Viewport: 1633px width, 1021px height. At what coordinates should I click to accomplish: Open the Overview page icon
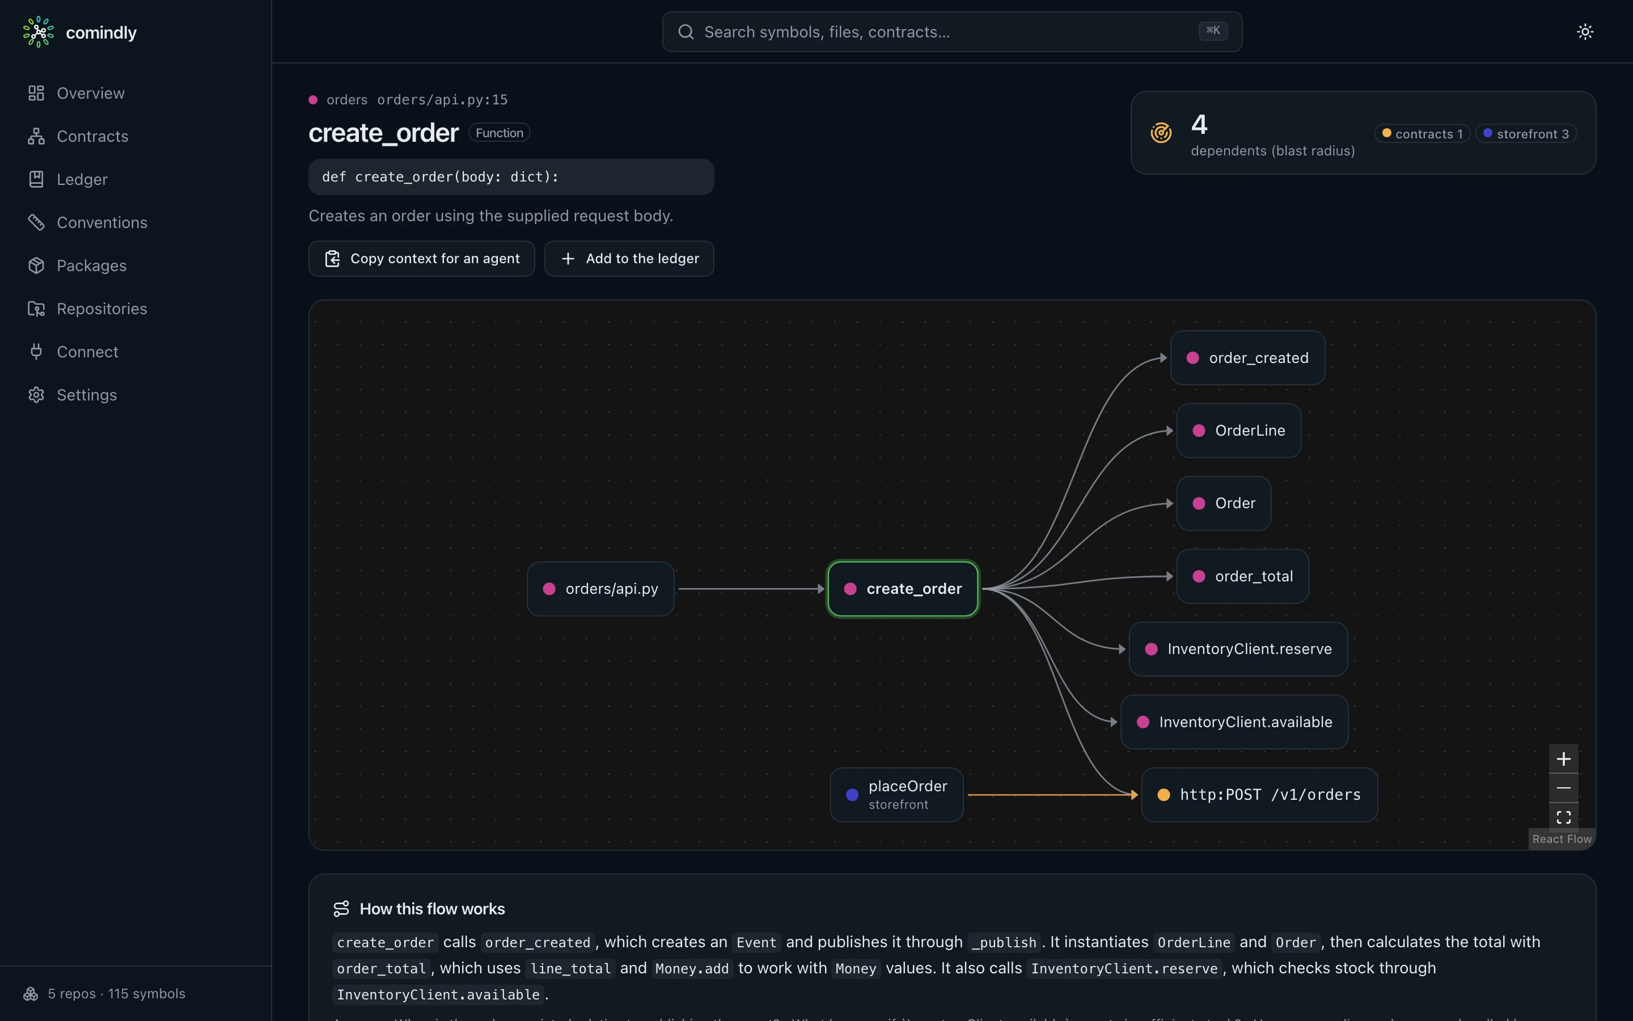pyautogui.click(x=36, y=93)
